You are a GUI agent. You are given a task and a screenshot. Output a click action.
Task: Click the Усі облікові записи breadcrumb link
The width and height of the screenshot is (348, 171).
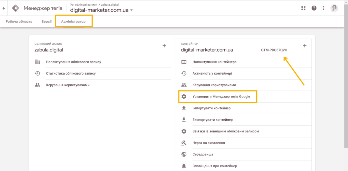84,4
